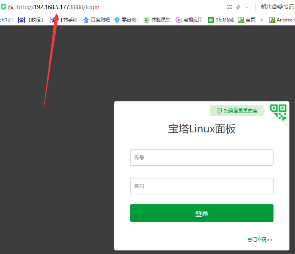Click the 首页 bookmark green icon
The width and height of the screenshot is (295, 254).
[x=241, y=20]
